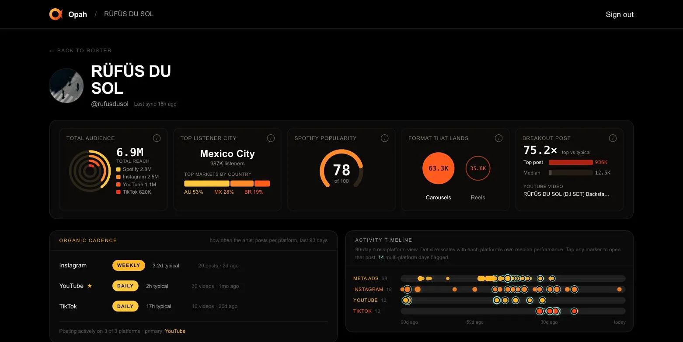This screenshot has width=683, height=342.
Task: Select the MX segment of markets bar
Action: coord(242,184)
